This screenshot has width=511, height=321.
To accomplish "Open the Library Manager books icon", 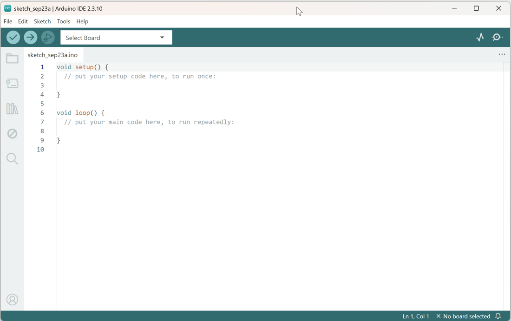I will tap(13, 109).
